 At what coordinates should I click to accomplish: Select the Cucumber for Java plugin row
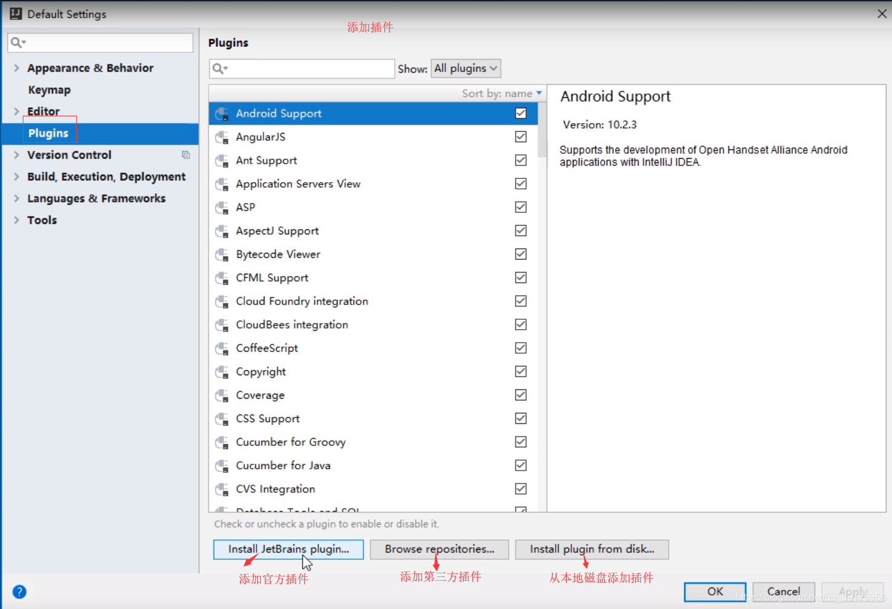click(373, 466)
